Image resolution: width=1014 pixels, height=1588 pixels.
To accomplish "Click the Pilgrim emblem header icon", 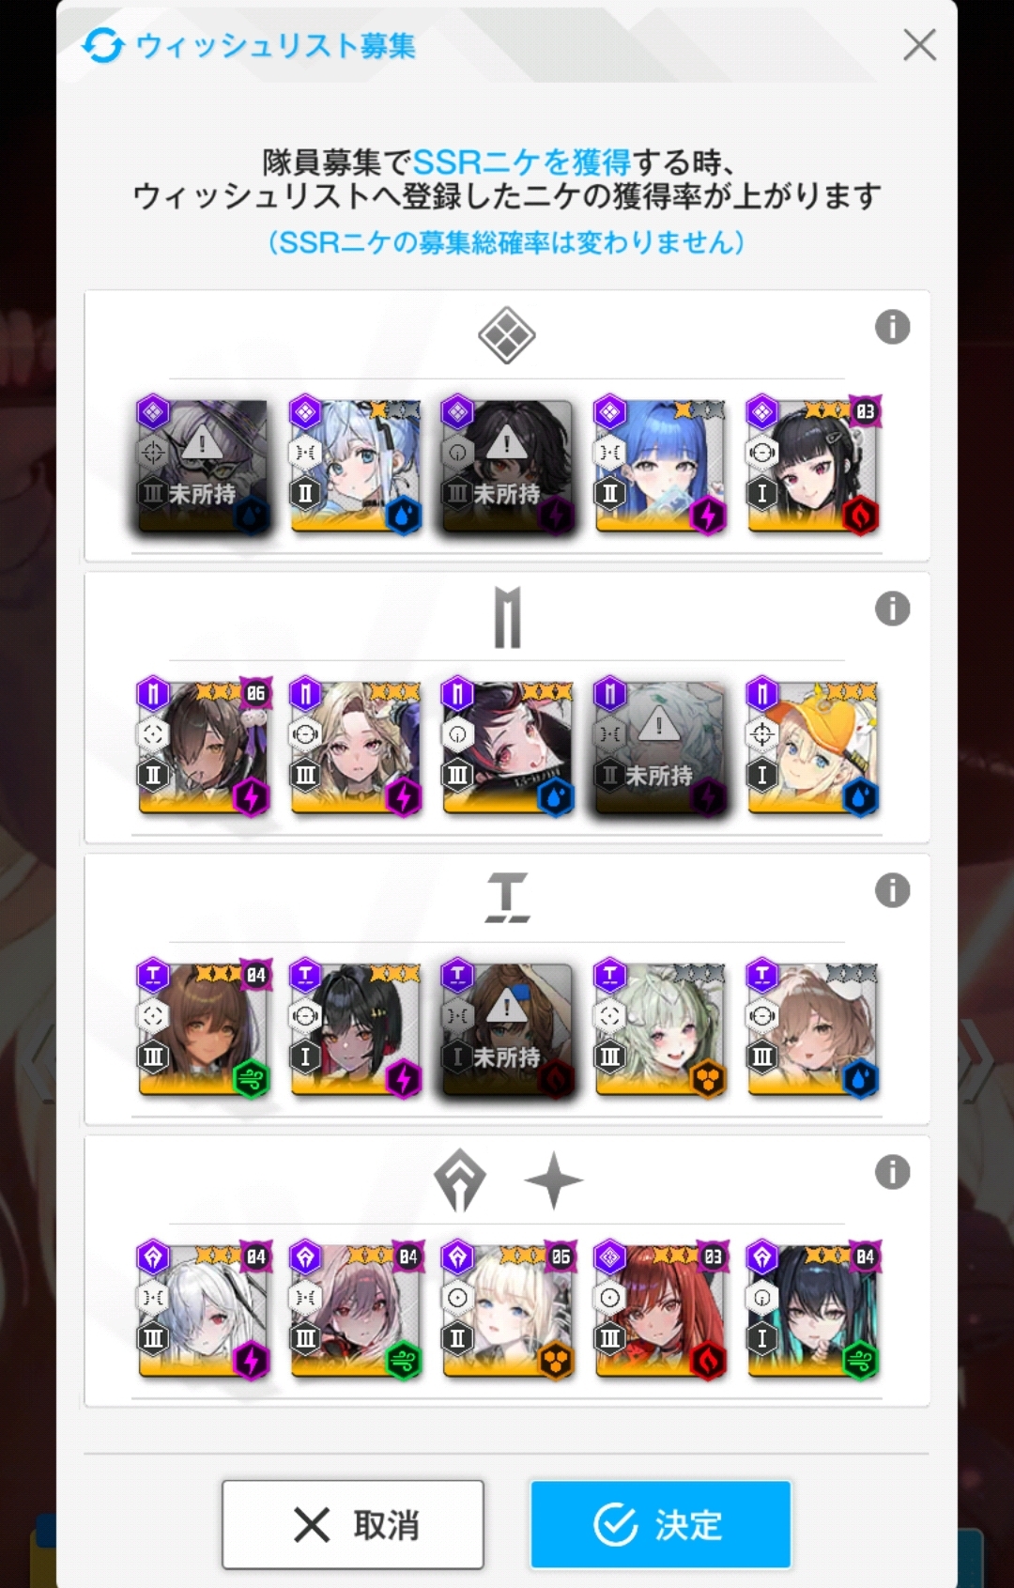I will [x=460, y=1180].
